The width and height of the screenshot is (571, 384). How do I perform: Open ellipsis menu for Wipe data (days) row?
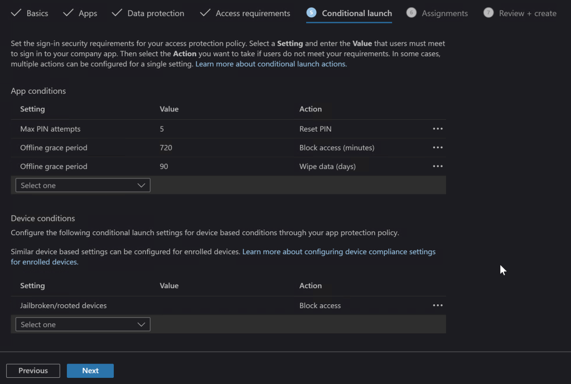tap(437, 166)
